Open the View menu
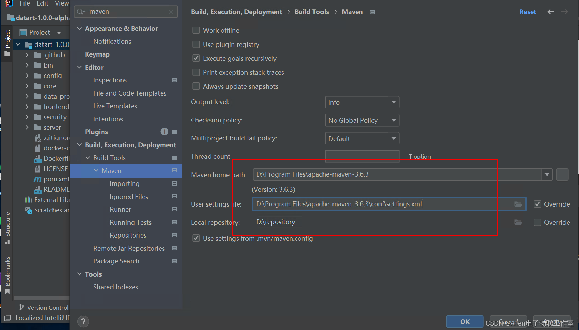 pyautogui.click(x=61, y=3)
